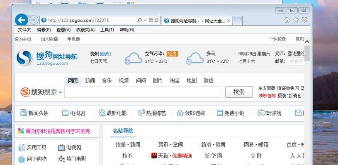Click the 网上购物 basket icon

click(x=21, y=159)
